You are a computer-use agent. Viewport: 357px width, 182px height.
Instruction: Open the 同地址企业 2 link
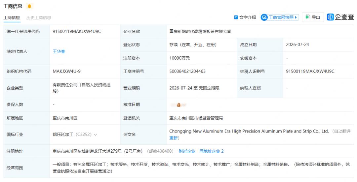pos(212,151)
